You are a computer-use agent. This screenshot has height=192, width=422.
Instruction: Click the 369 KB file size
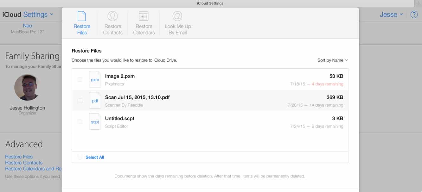pos(335,97)
